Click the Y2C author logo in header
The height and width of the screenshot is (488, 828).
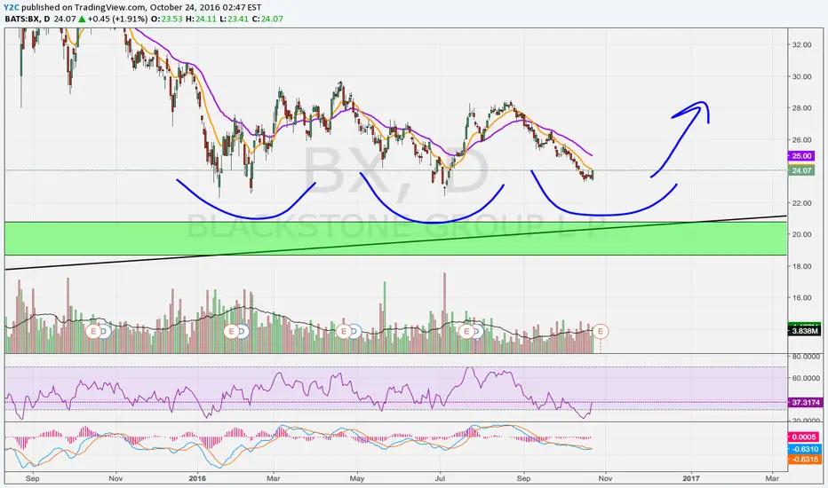[12, 7]
